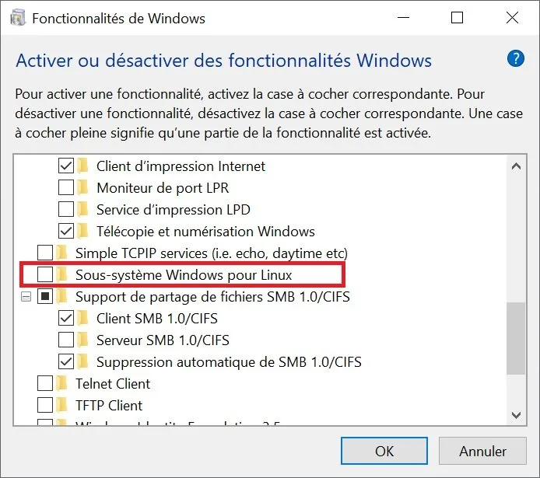Click the scroll up arrow of feature list
The height and width of the screenshot is (478, 540).
point(516,167)
